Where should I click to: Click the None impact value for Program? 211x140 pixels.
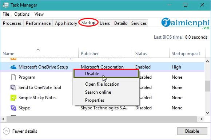[x=177, y=77]
